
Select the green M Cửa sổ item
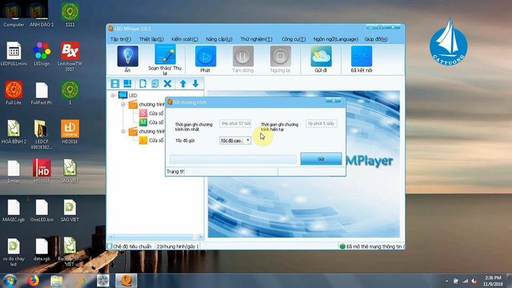151,122
